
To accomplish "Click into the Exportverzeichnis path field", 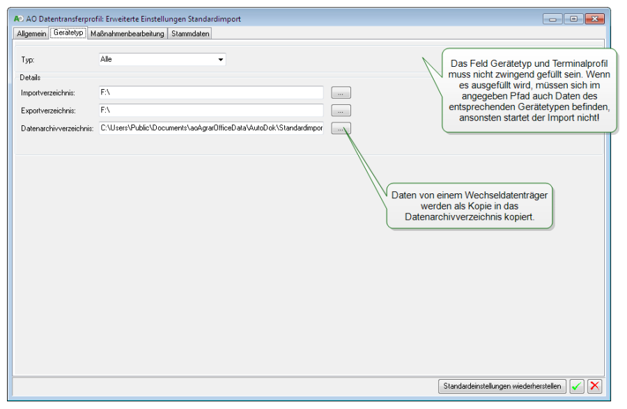I will coord(211,111).
